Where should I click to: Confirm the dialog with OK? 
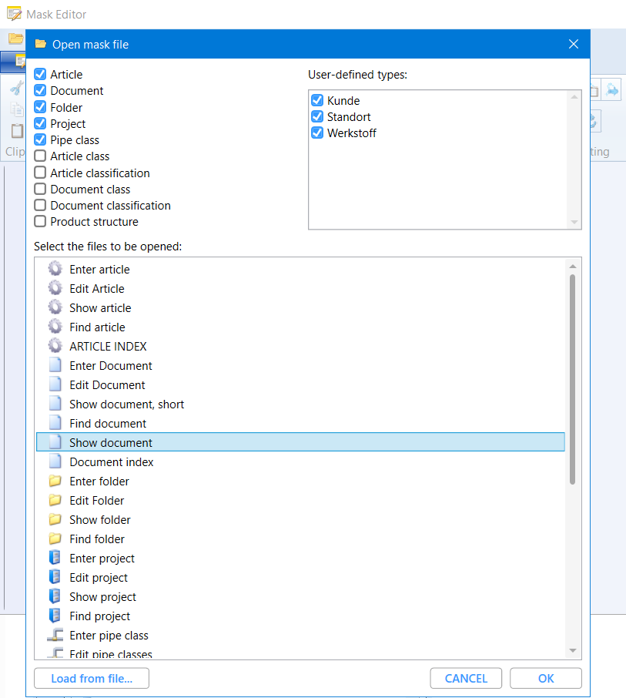click(545, 678)
